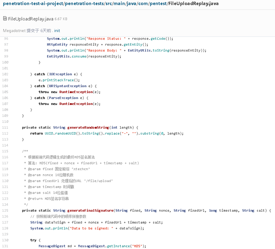Click "/file/upload" in fixedUrl comment
Viewport: 275px width, 249px height.
[x=98, y=181]
